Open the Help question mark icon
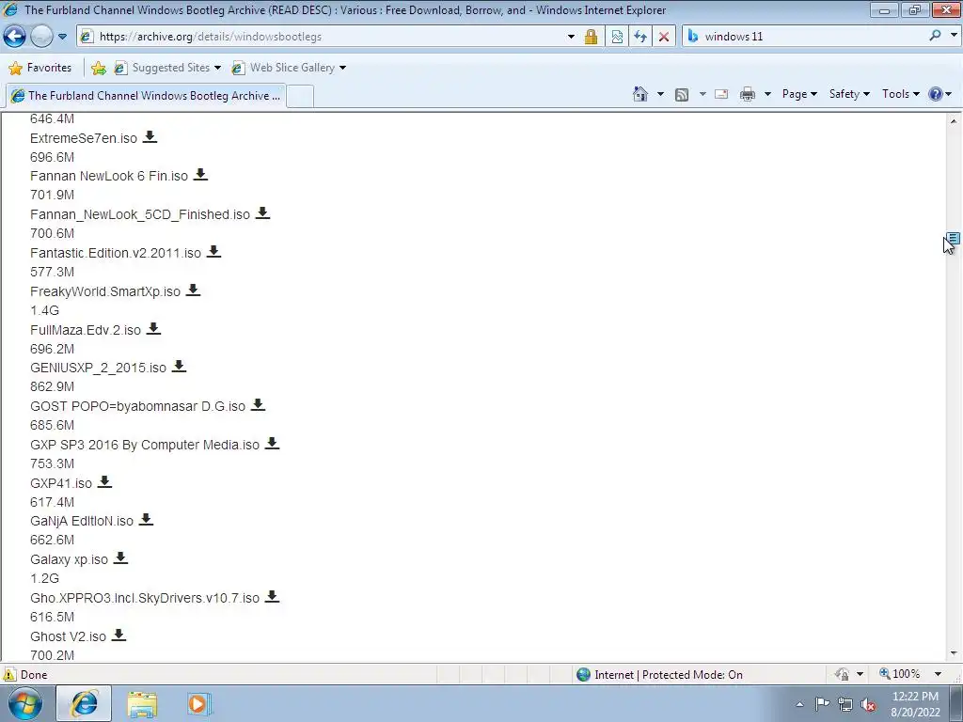The height and width of the screenshot is (722, 963). click(936, 94)
